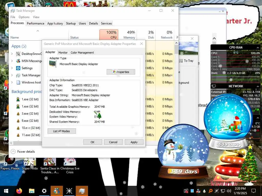Switch to the Services tab

click(106, 23)
